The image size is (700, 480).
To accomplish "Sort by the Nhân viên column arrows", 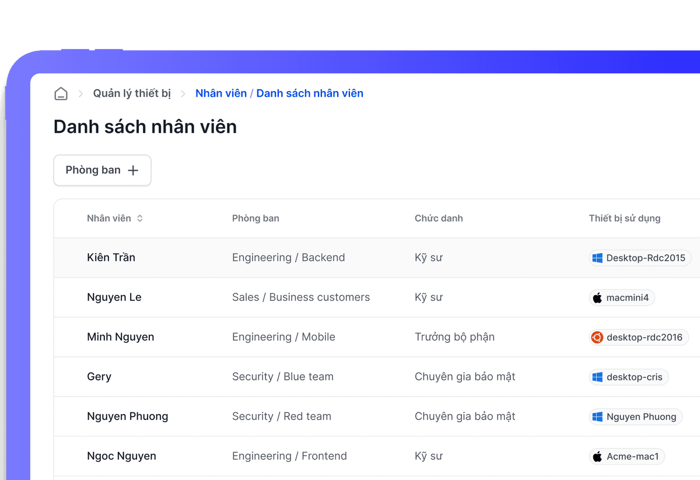I will (140, 219).
